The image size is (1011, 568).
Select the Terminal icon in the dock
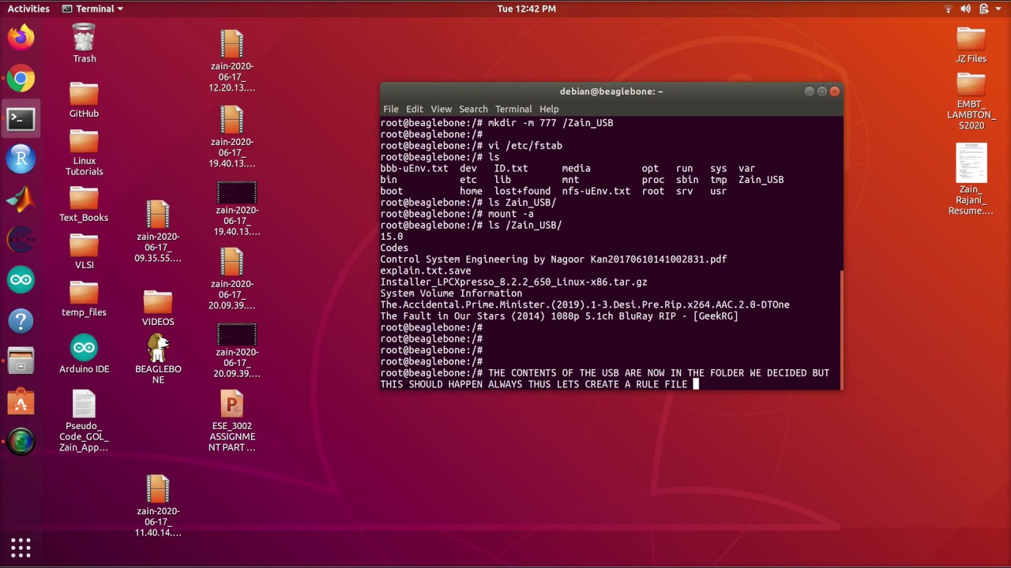pos(21,119)
